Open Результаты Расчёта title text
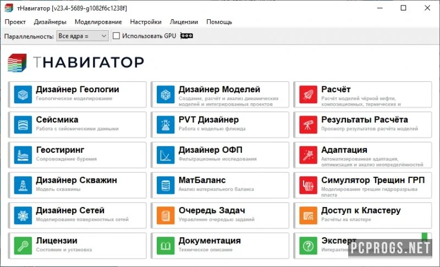Screen dimensions: 440x267 (x=365, y=120)
